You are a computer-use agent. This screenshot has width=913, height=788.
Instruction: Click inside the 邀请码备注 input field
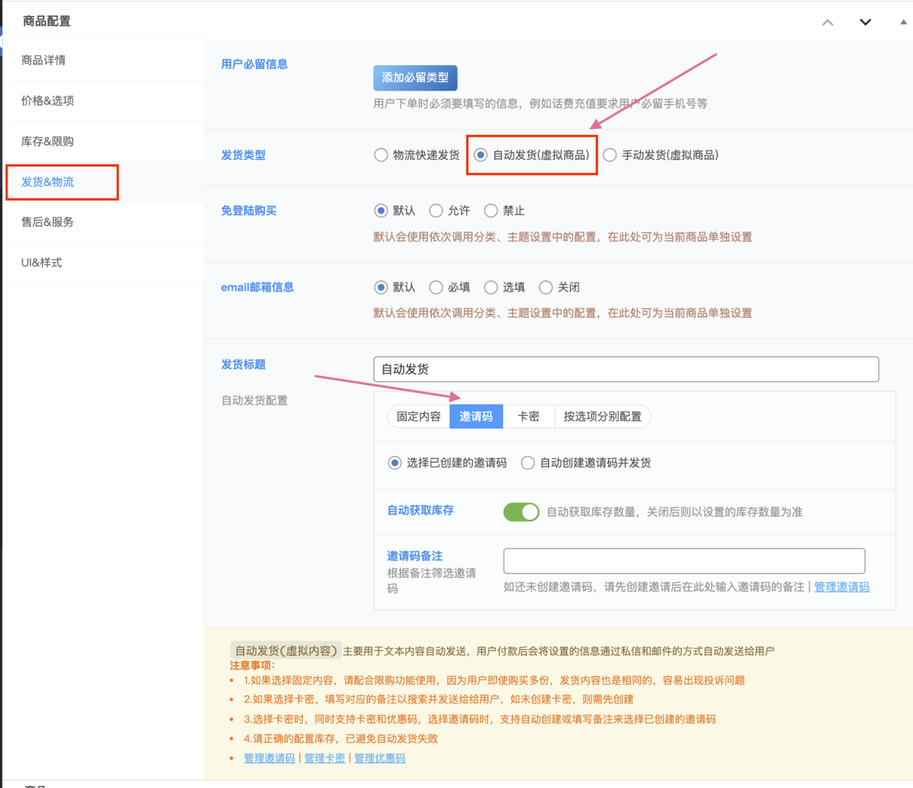point(683,560)
